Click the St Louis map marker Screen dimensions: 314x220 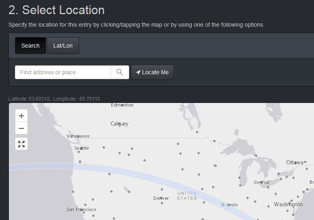tap(229, 205)
